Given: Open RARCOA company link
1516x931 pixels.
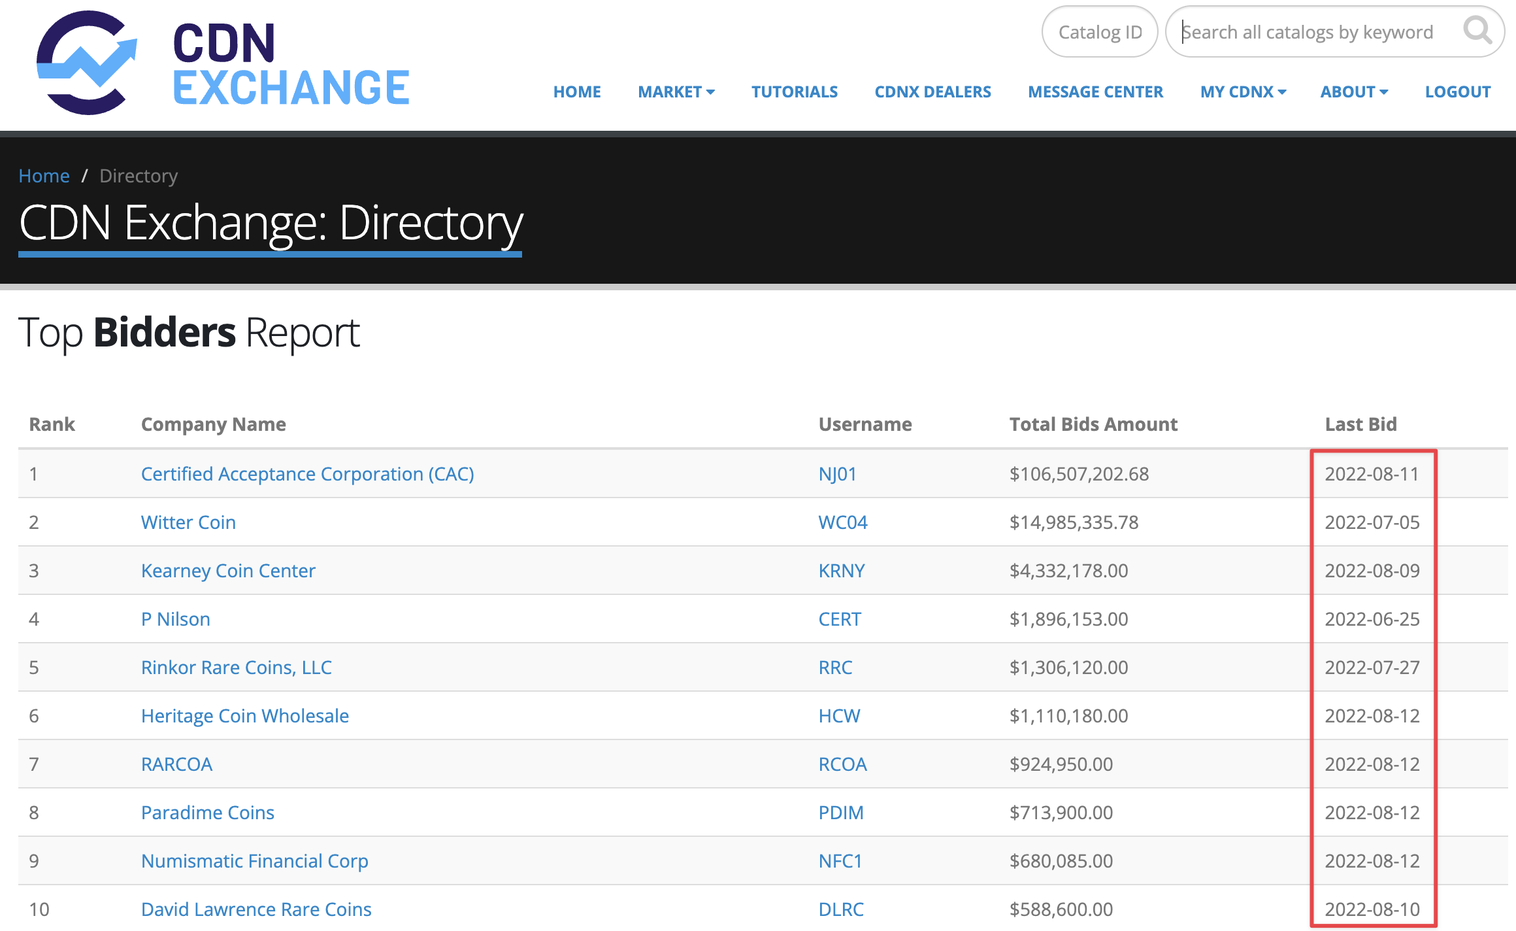Looking at the screenshot, I should tap(176, 764).
